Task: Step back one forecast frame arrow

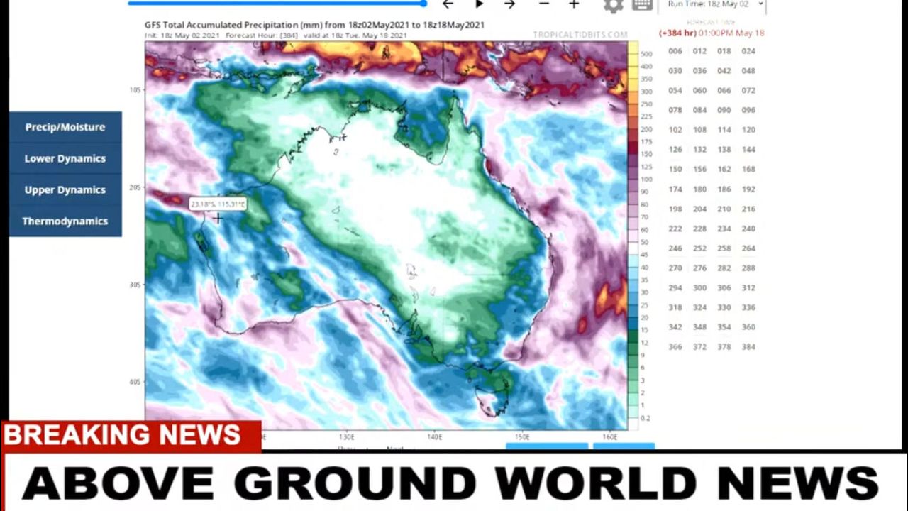Action: click(x=448, y=4)
